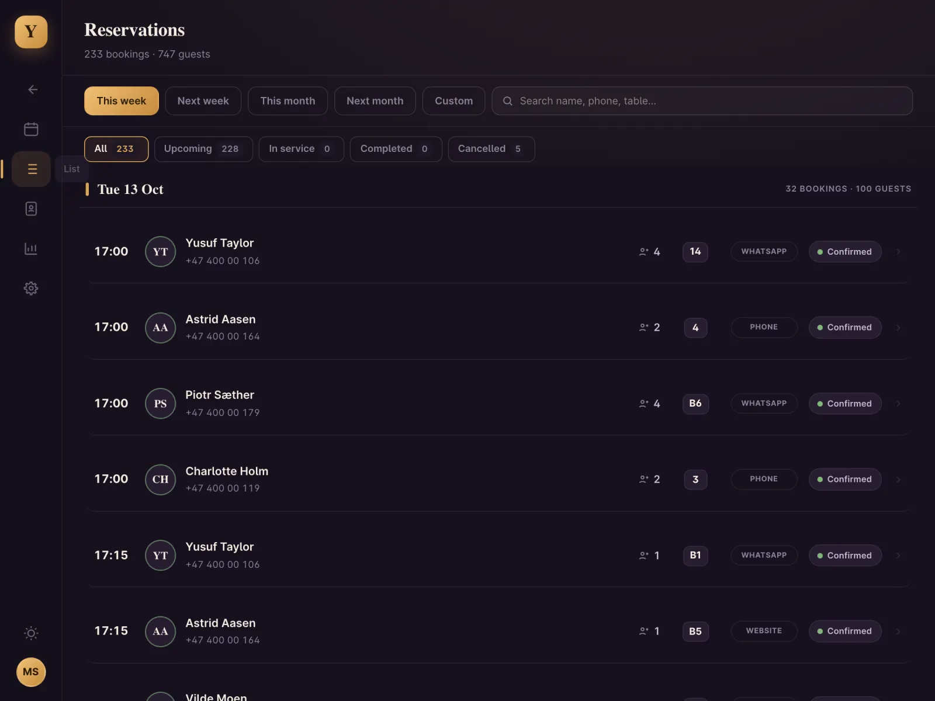Click table 4 badge for Astrid Aasen
This screenshot has height=701, width=935.
695,328
